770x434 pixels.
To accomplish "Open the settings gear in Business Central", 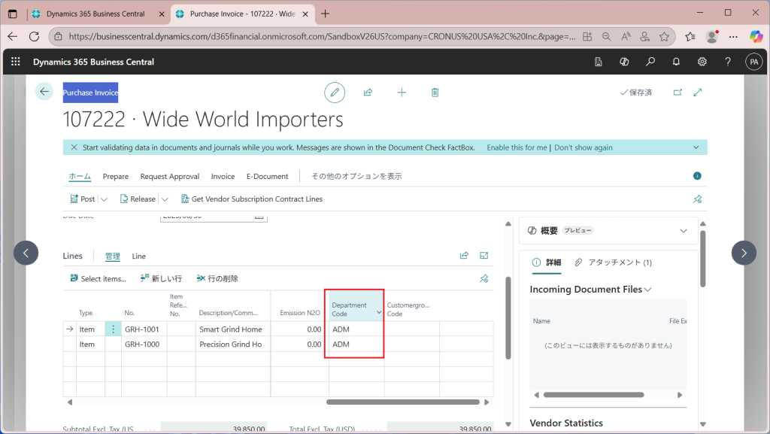I will tap(702, 62).
